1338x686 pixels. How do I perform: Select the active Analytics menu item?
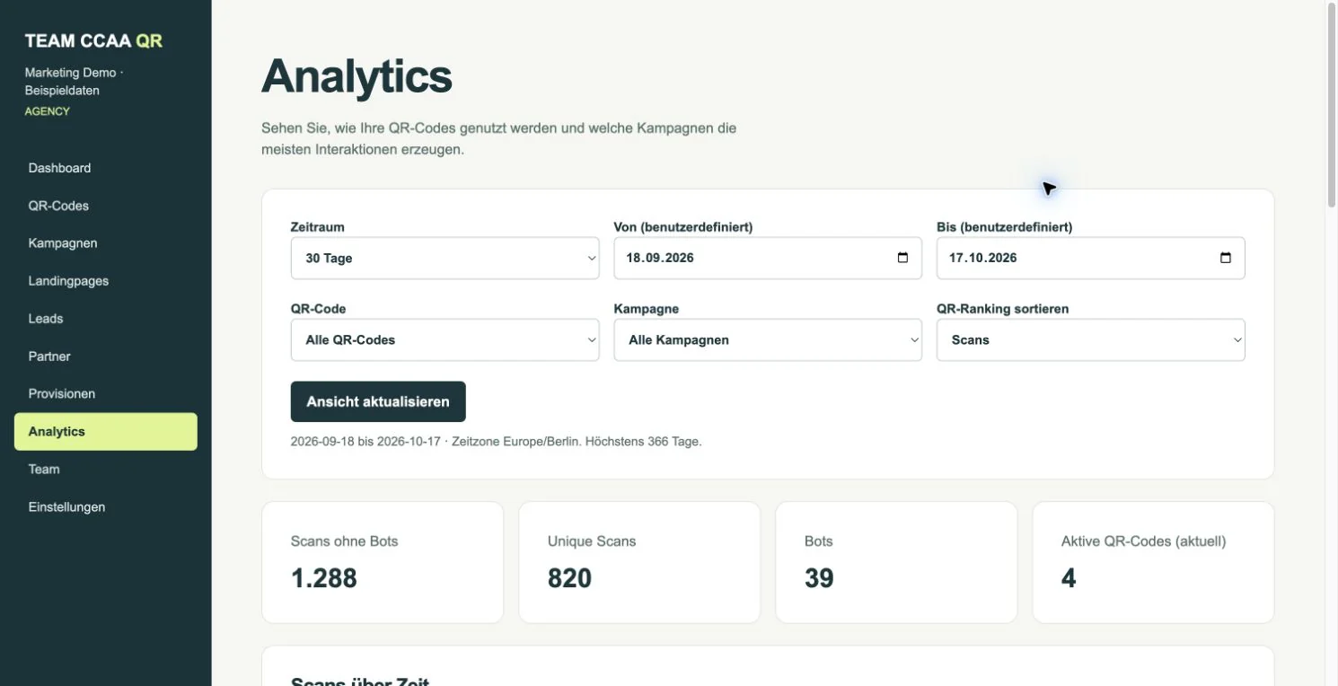(x=106, y=432)
